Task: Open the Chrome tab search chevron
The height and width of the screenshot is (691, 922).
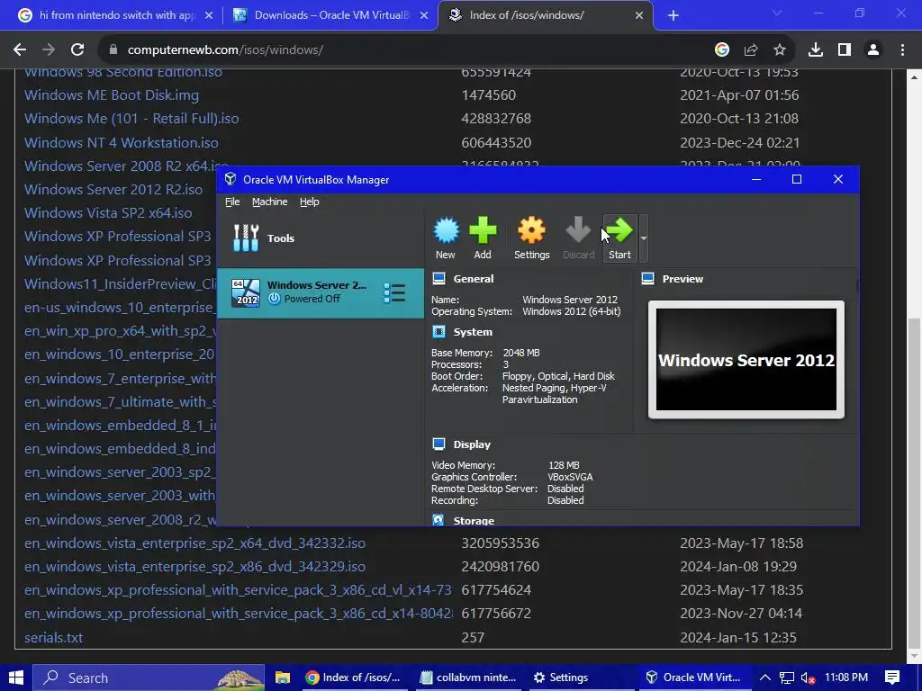Action: click(x=777, y=13)
